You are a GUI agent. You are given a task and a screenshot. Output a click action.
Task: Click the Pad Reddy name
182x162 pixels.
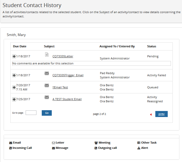pyautogui.click(x=107, y=73)
